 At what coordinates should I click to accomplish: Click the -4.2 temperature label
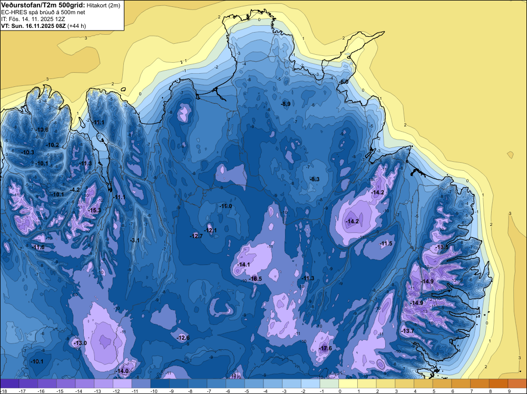75,190
